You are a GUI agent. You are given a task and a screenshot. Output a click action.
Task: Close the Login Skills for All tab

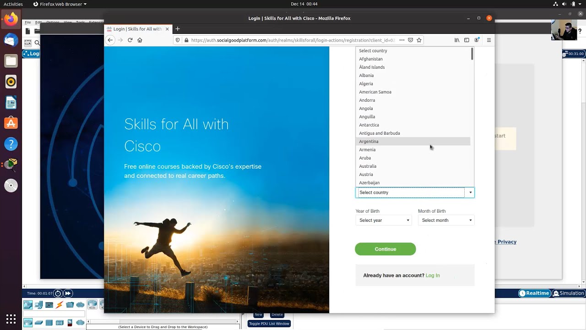pyautogui.click(x=167, y=29)
